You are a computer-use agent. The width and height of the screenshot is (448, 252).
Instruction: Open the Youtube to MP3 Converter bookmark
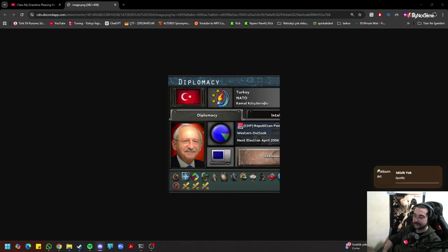coord(210,23)
